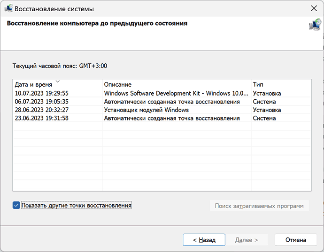Viewport: 324px width, 252px height.
Task: Go back with the '< Назад' button
Action: pos(204,240)
